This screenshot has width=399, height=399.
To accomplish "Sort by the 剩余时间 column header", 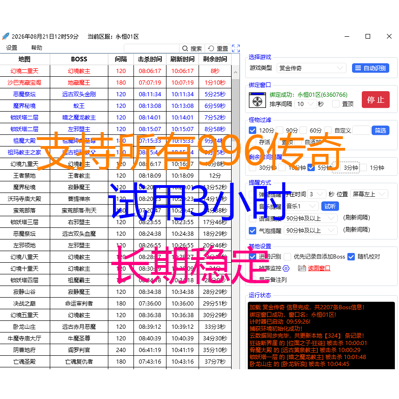I will click(x=215, y=59).
